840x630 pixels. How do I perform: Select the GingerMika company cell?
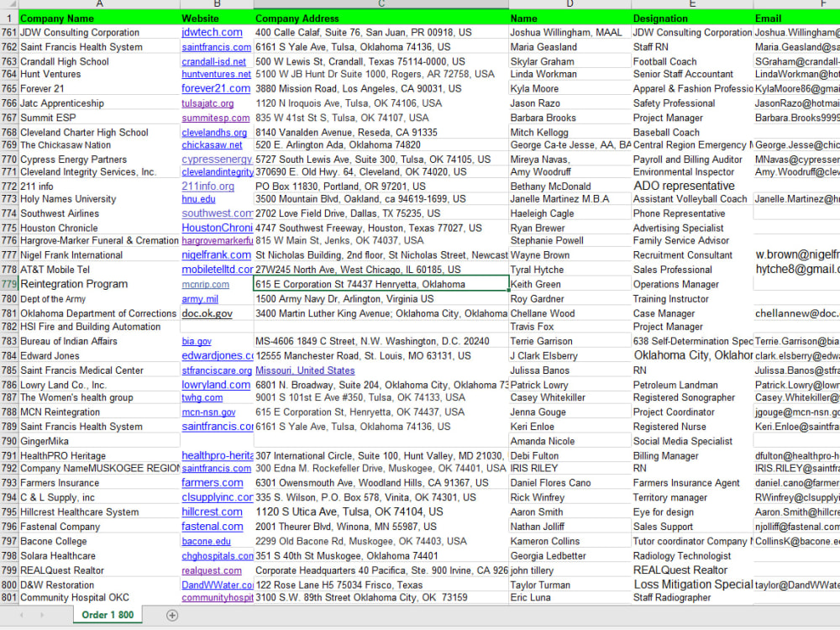coord(99,442)
